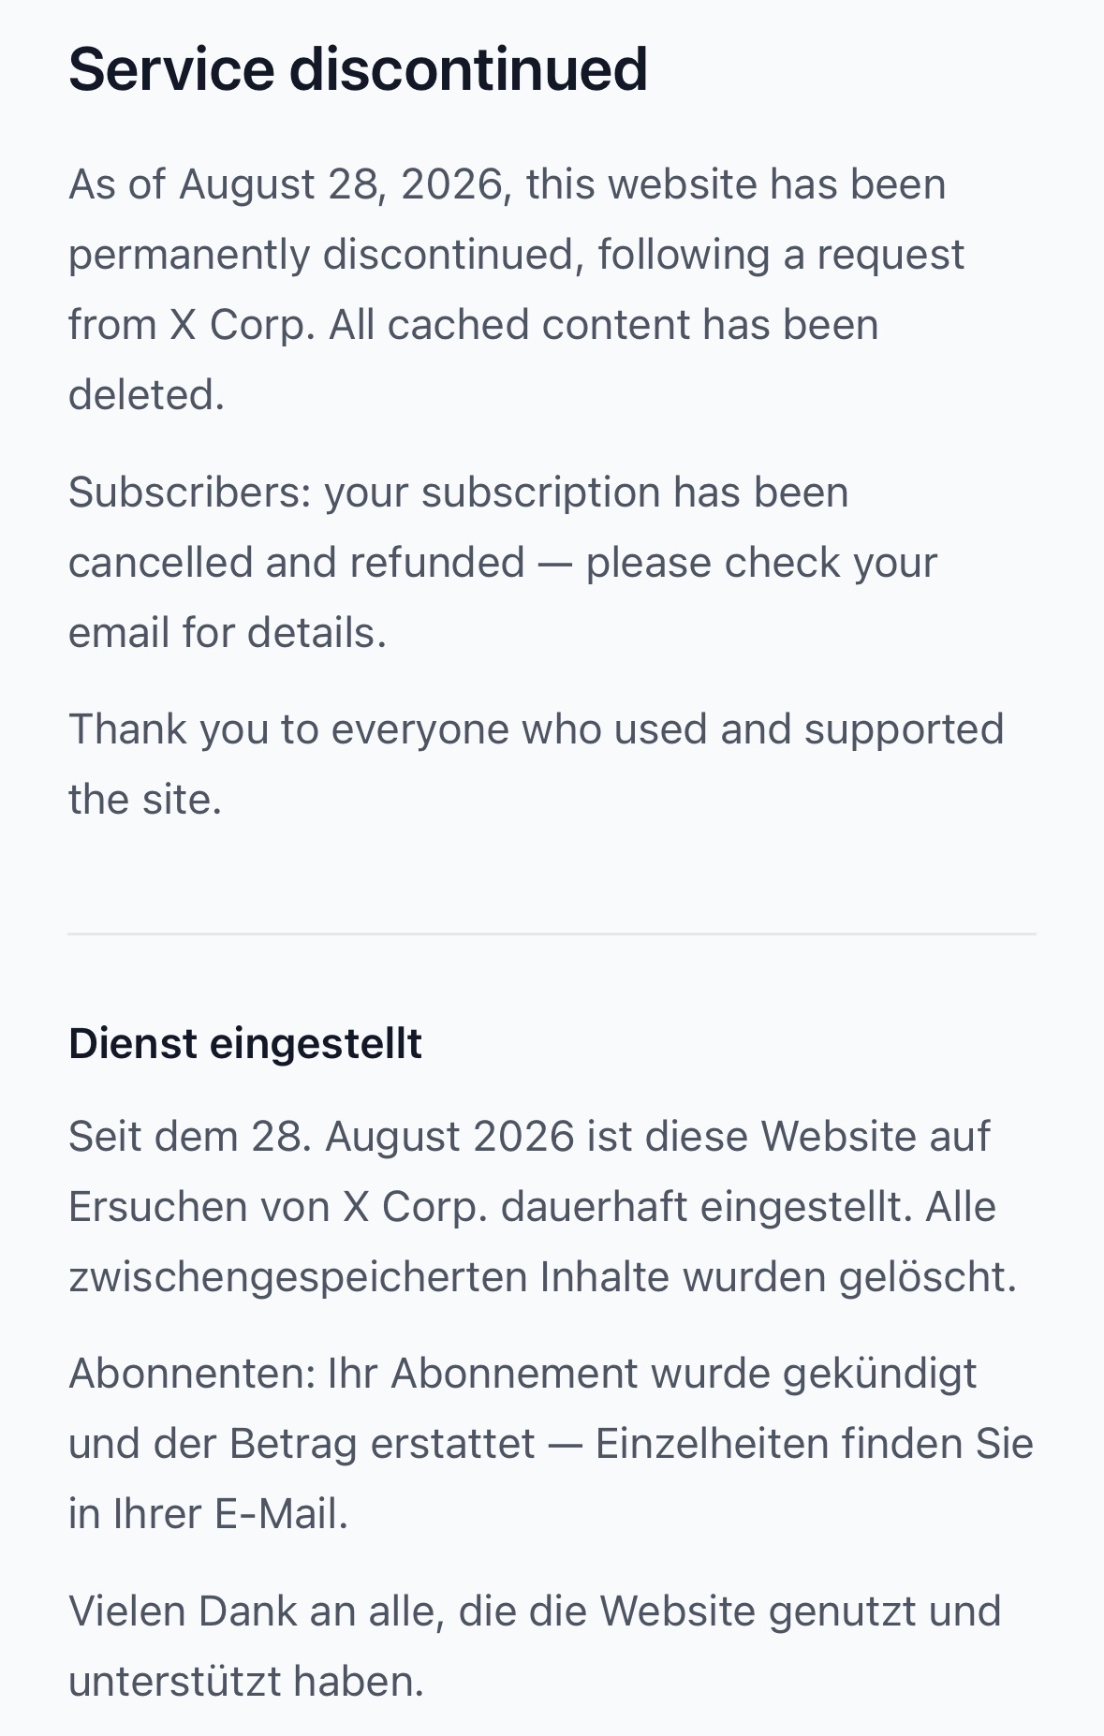Click the phrase "und der Betrag erstattet"
The height and width of the screenshot is (1736, 1104).
tap(302, 1444)
